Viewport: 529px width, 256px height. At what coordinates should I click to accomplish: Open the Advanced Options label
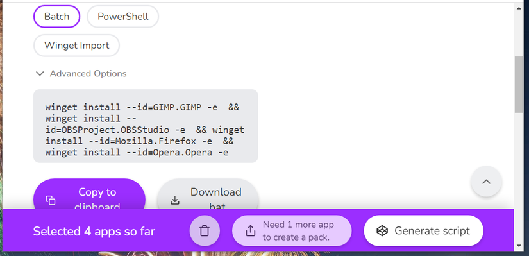point(88,74)
